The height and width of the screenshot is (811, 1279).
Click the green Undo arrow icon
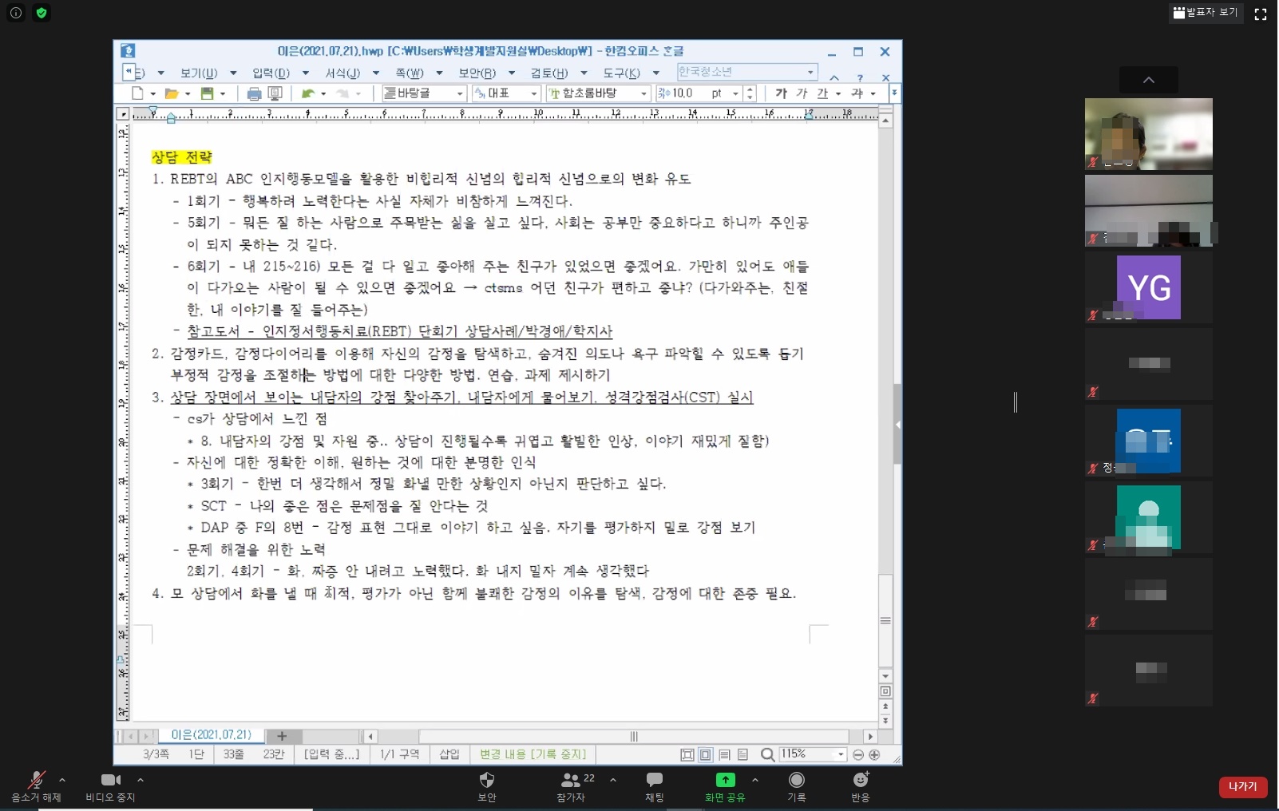click(x=307, y=93)
